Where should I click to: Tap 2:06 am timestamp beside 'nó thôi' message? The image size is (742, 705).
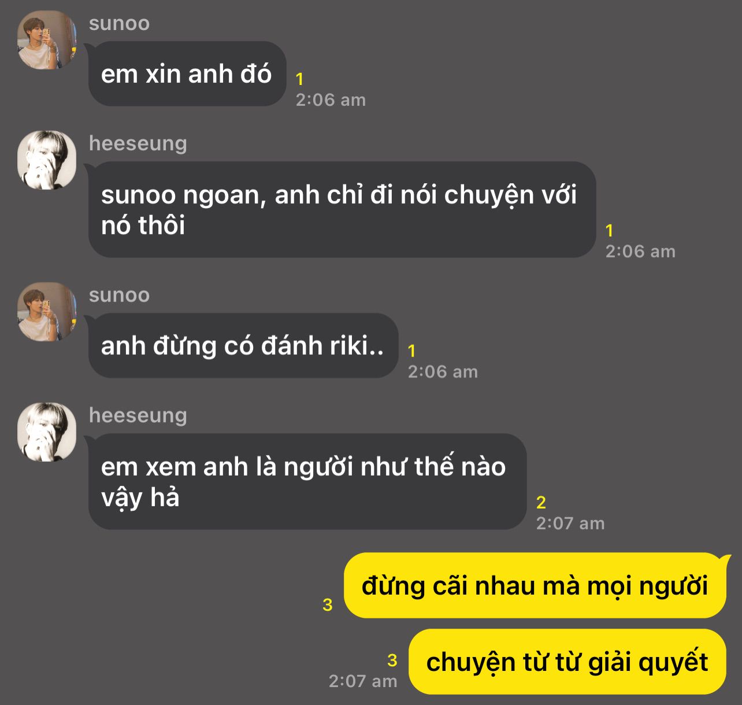click(x=640, y=251)
